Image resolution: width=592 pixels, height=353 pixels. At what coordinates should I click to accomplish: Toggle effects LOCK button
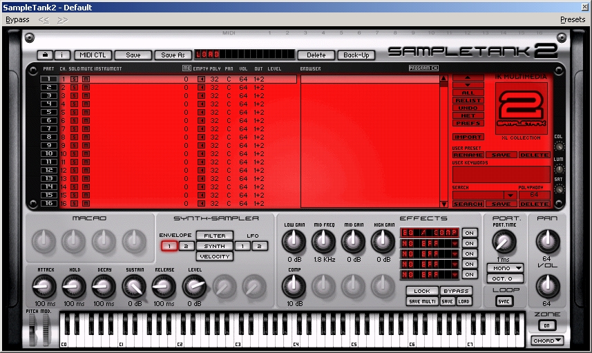click(422, 291)
